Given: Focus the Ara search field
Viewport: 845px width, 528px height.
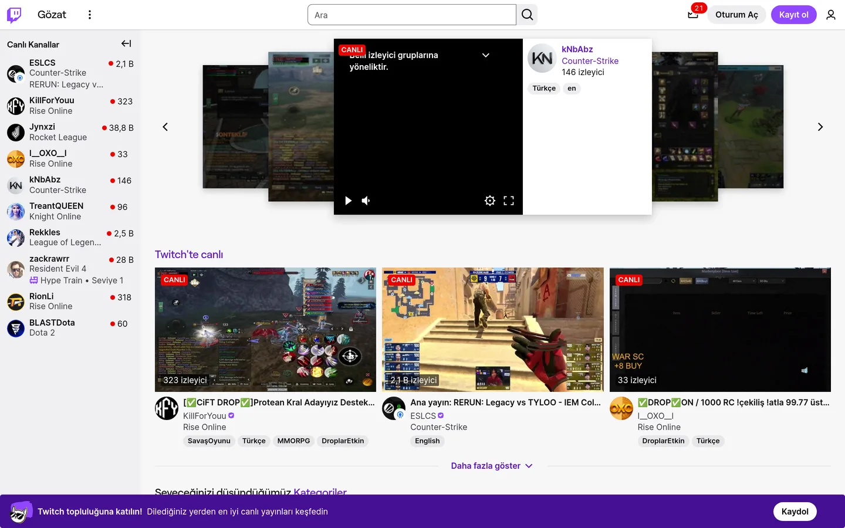Looking at the screenshot, I should click(412, 15).
